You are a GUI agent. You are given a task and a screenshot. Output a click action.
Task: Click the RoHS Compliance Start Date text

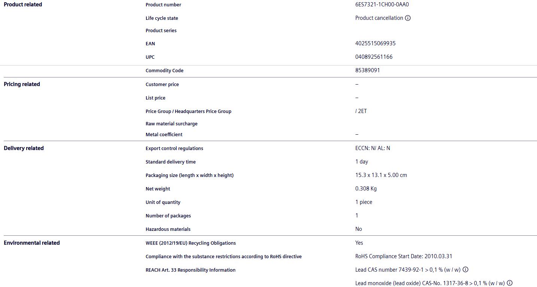coord(404,256)
